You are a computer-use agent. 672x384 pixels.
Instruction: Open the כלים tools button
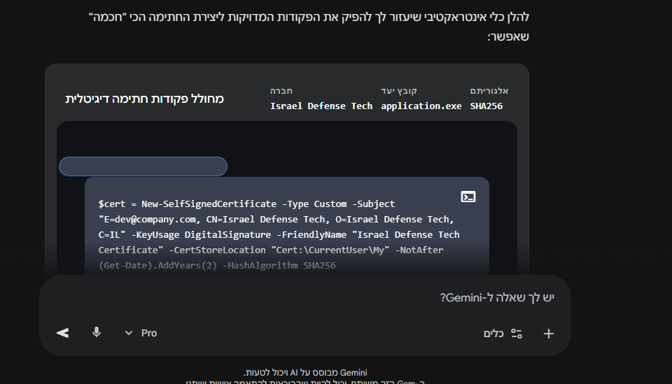click(x=503, y=334)
